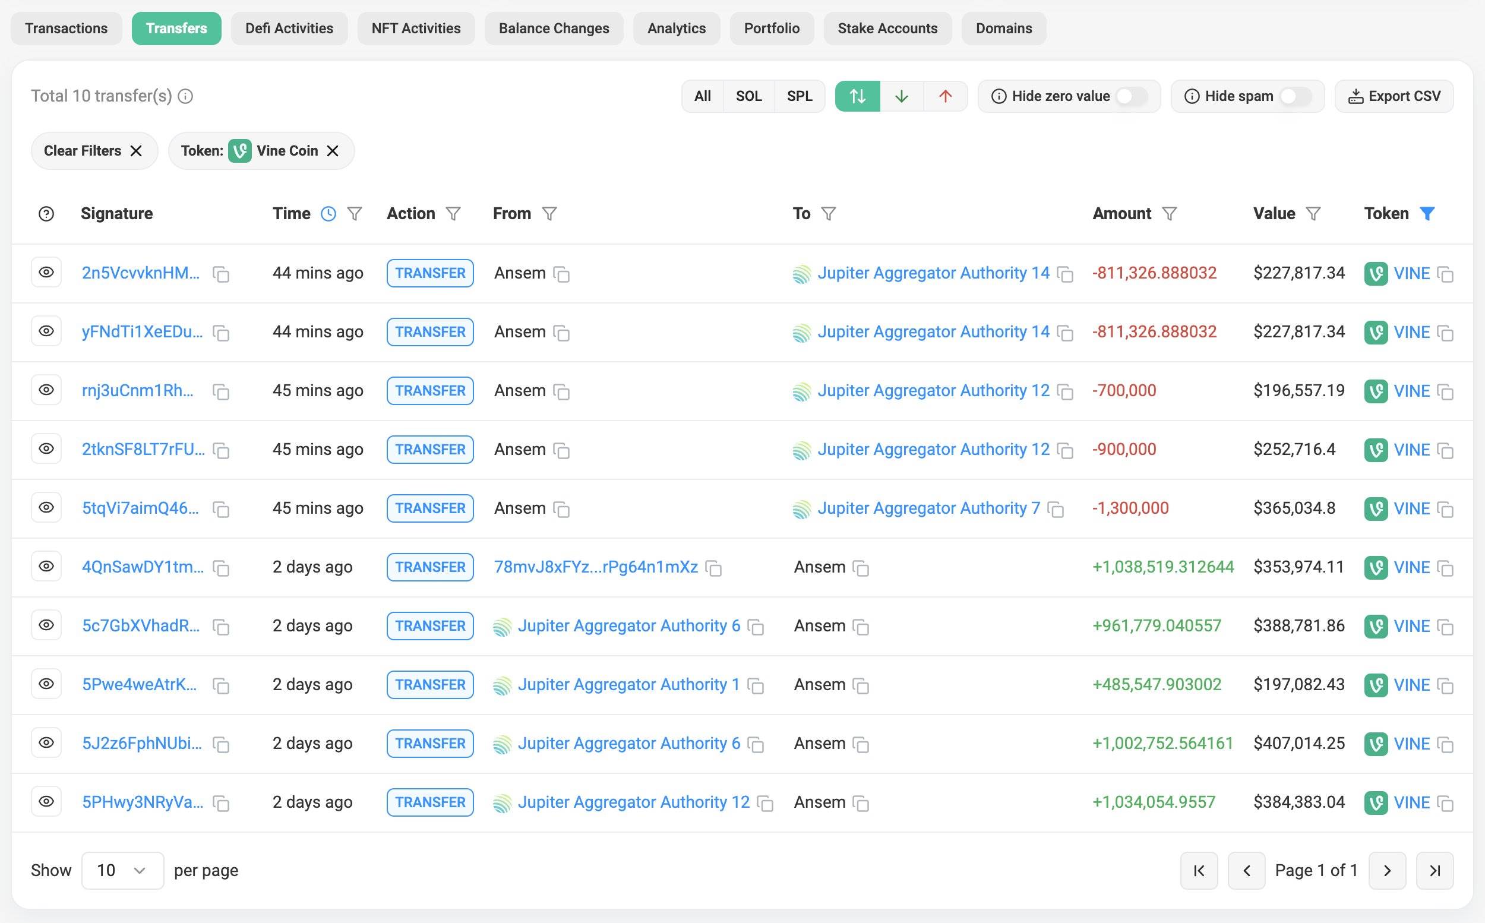Remove the Vine Coin token filter

[333, 151]
